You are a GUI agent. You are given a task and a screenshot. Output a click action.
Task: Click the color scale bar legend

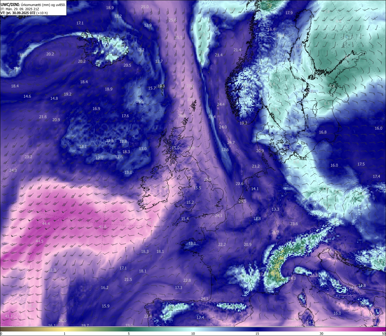193,329
